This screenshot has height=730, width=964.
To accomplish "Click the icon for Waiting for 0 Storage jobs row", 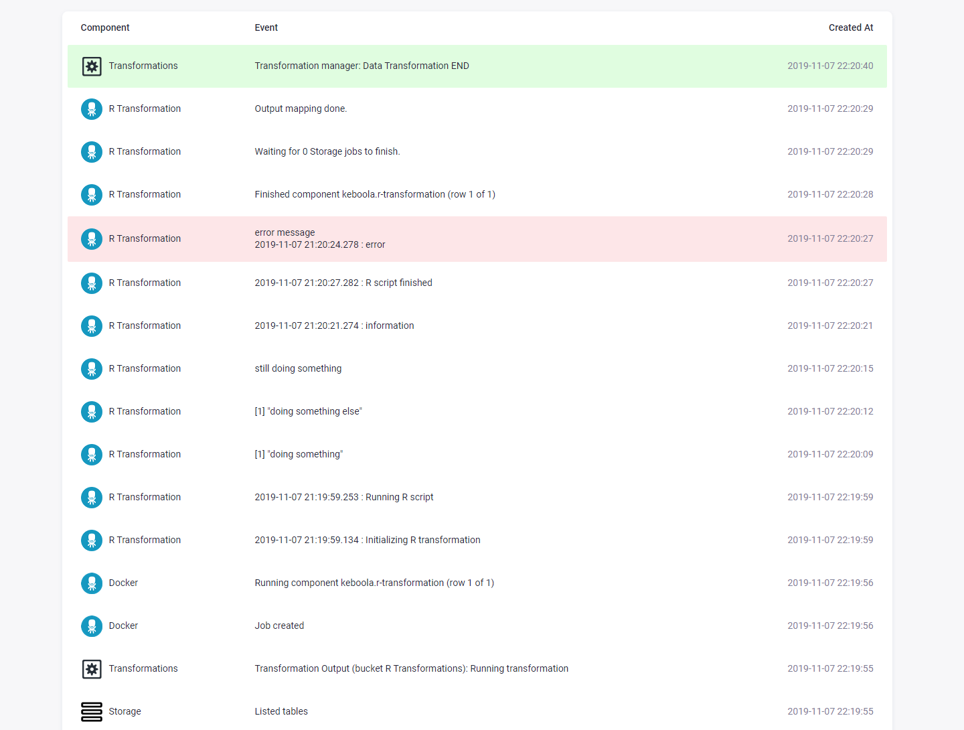I will (92, 152).
